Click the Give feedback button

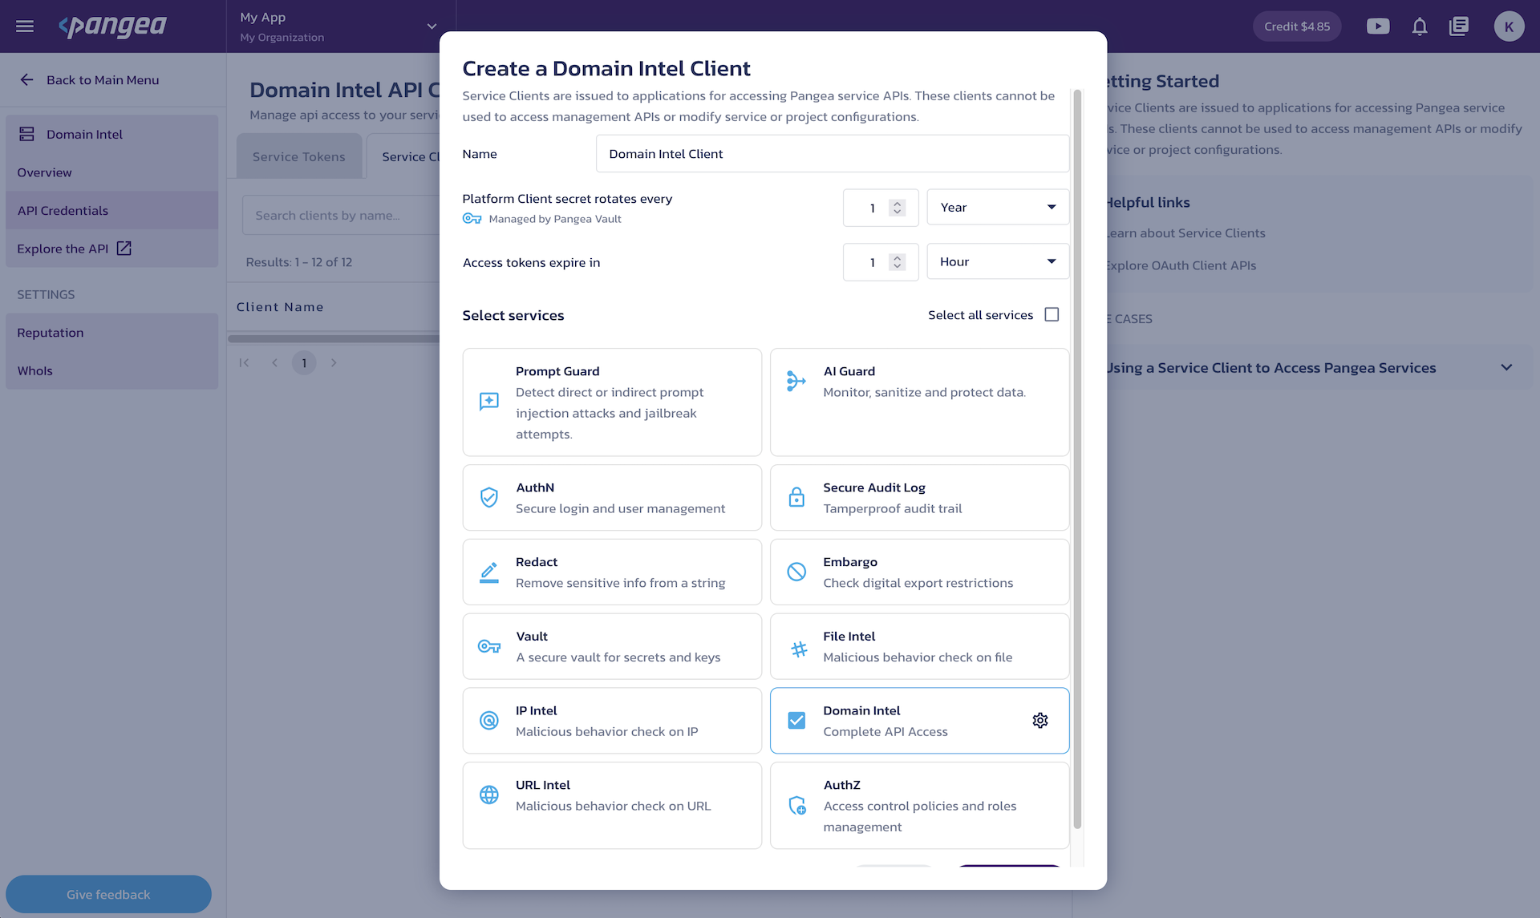[x=108, y=894]
